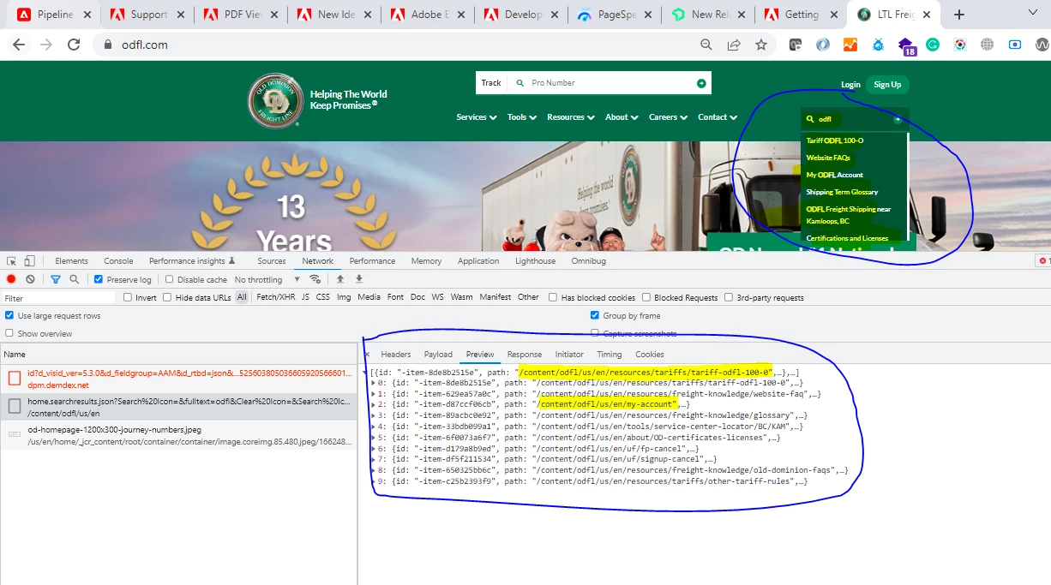Click the browser Forward arrow
Image resolution: width=1051 pixels, height=585 pixels.
[46, 45]
